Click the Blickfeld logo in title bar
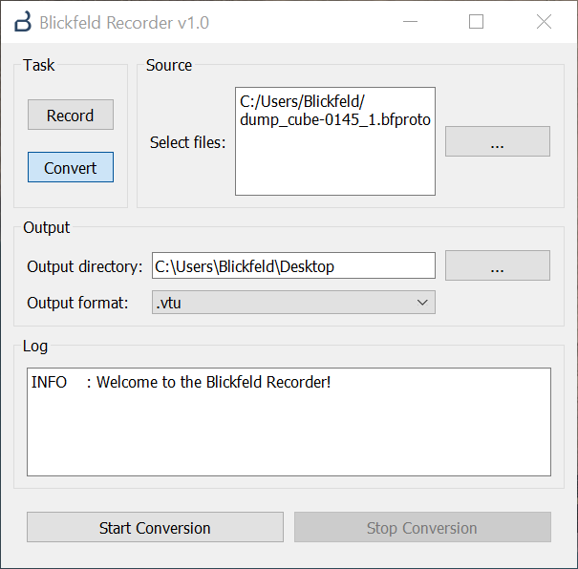The width and height of the screenshot is (578, 569). 22,22
